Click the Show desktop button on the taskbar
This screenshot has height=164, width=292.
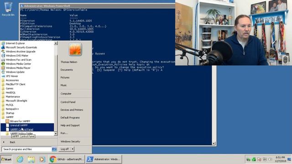(x=289, y=159)
